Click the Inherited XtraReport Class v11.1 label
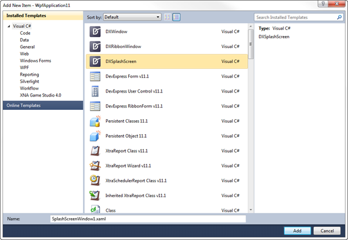This screenshot has height=240, width=348. click(x=135, y=195)
